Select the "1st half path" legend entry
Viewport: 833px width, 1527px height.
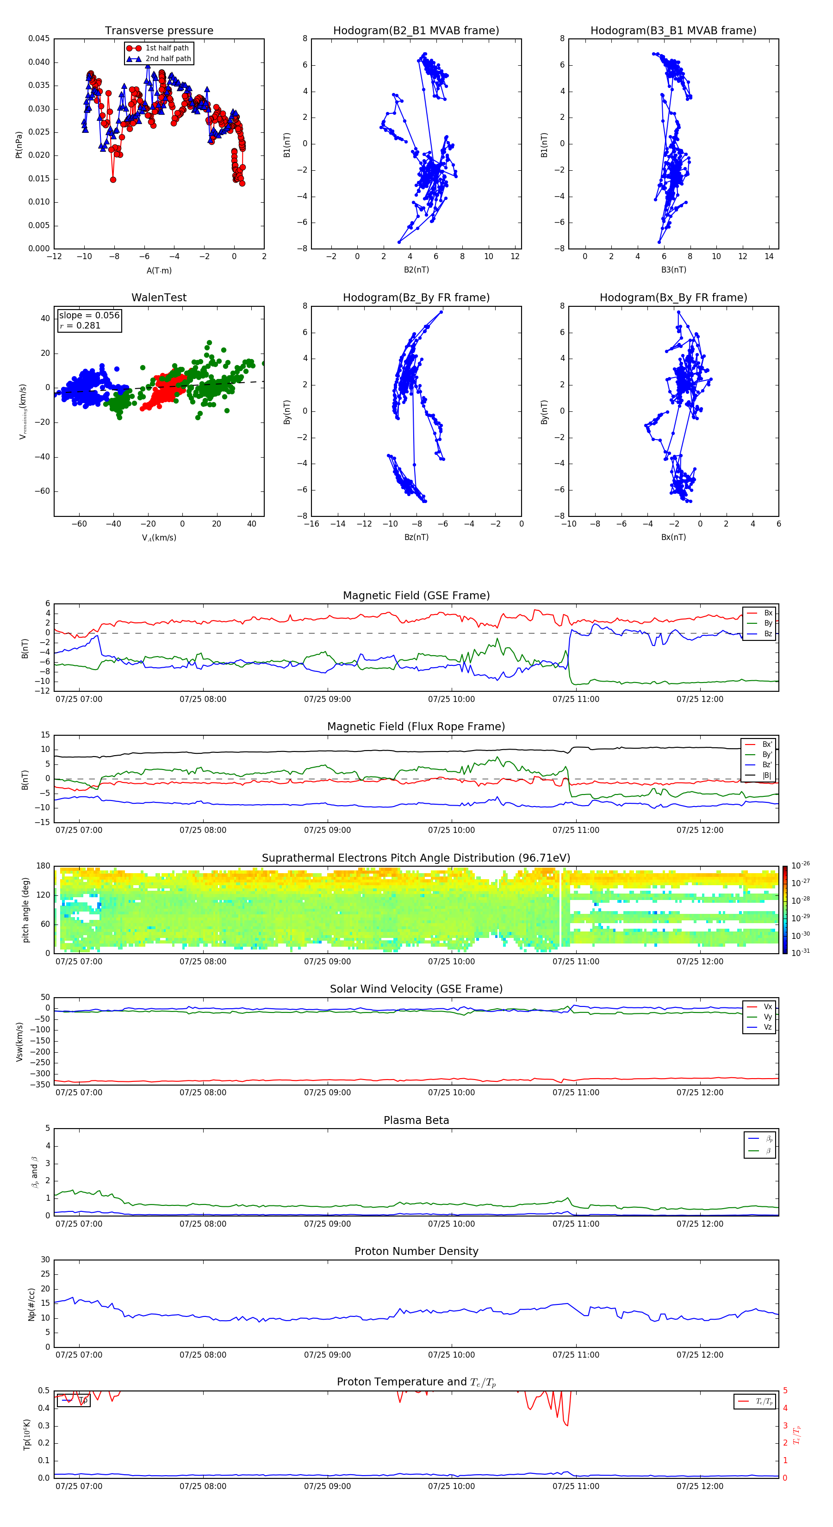pyautogui.click(x=158, y=48)
